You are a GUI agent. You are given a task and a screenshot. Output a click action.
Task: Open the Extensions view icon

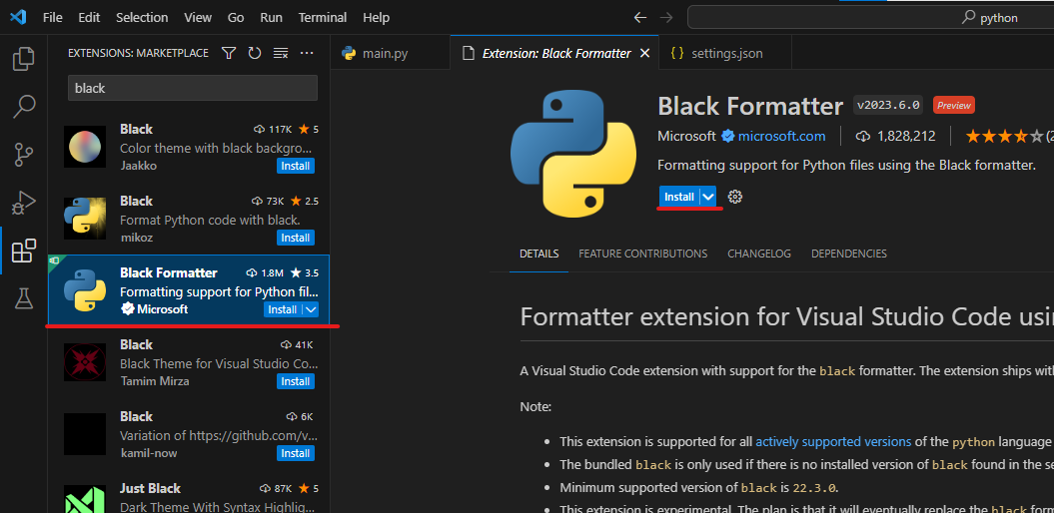point(24,251)
